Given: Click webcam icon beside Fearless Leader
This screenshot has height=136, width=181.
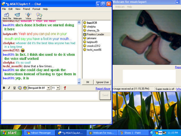Looking at the screenshot, I should 85,34.
